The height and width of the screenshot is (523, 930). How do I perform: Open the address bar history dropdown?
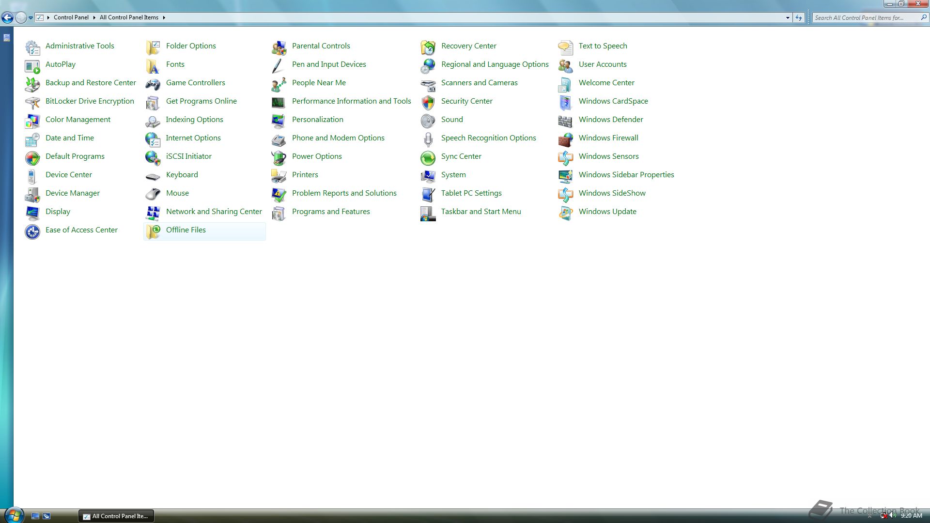(788, 17)
